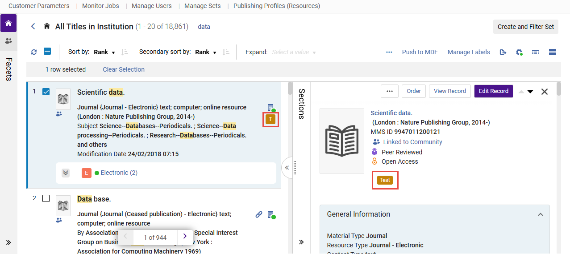The width and height of the screenshot is (570, 254).
Task: Expand the Electronic inventory chevron
Action: (x=66, y=173)
